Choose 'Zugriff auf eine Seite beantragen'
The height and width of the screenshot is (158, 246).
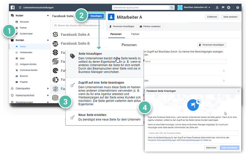tap(101, 83)
